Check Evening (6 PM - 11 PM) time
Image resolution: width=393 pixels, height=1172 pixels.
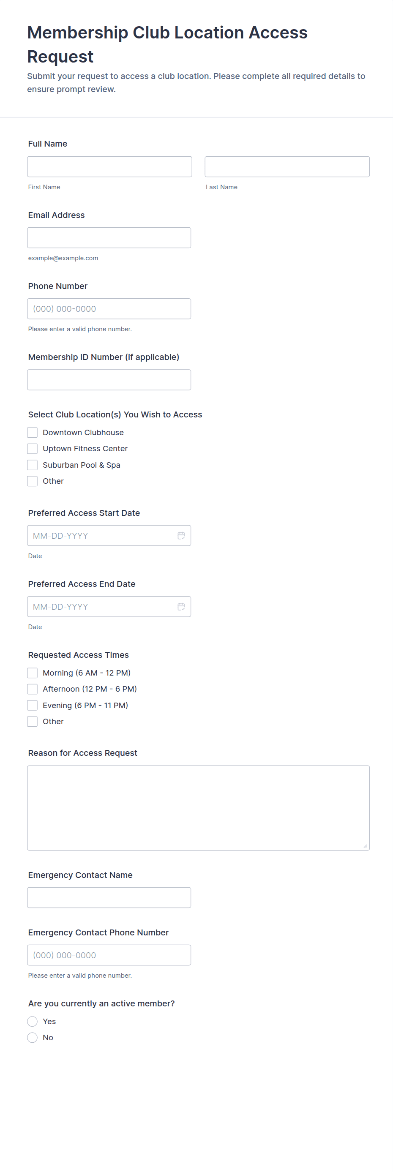[32, 705]
